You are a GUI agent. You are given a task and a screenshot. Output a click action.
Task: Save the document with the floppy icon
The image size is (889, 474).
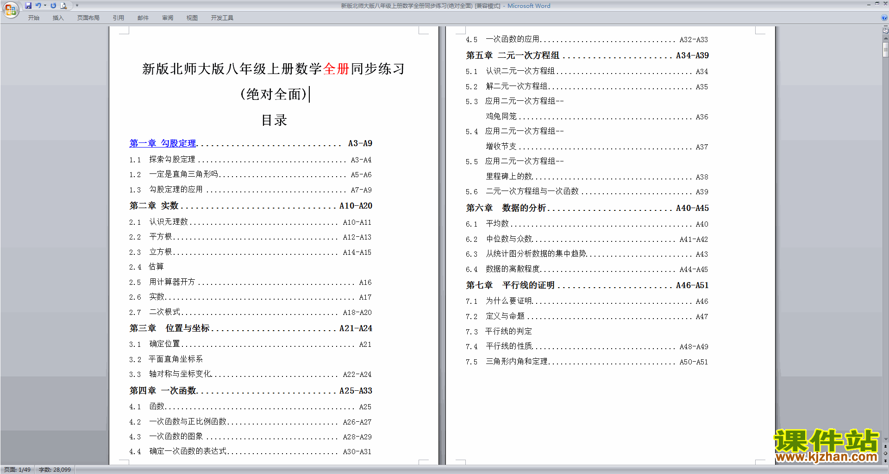[28, 6]
